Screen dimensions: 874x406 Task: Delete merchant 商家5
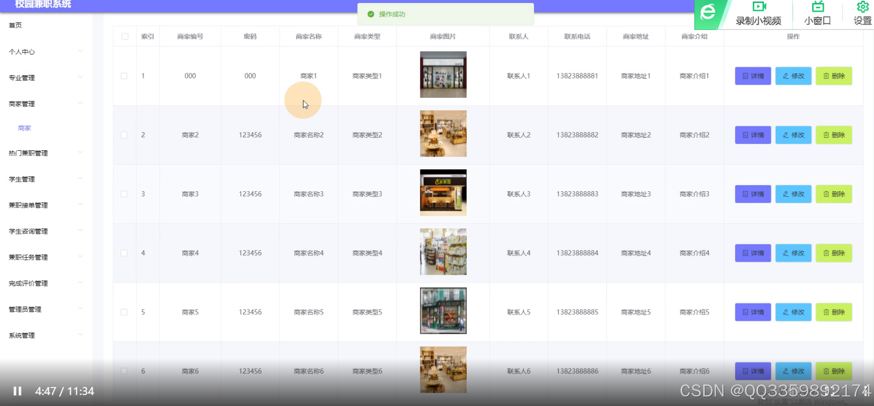pos(834,312)
